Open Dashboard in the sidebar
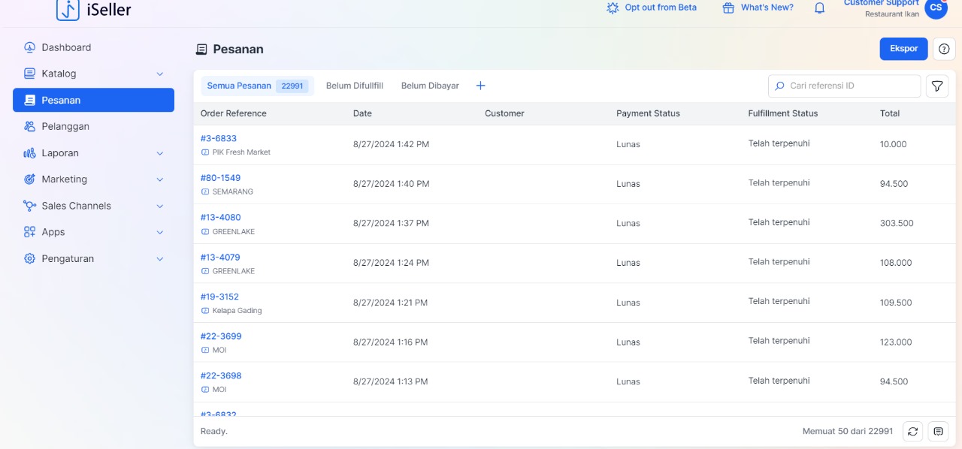 93,47
